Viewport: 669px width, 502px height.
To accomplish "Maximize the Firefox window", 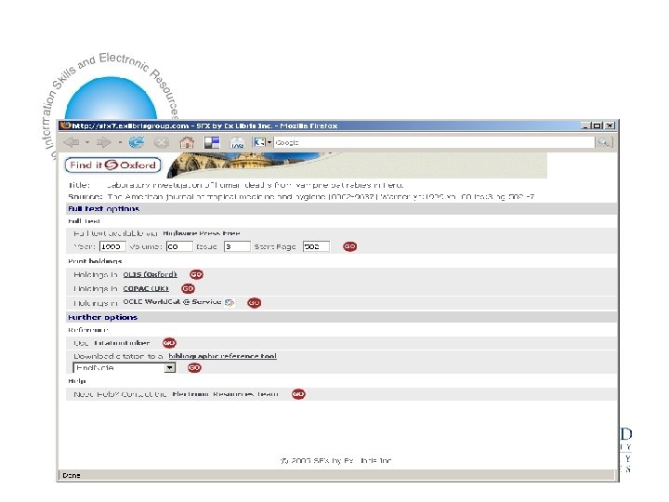I will 597,125.
